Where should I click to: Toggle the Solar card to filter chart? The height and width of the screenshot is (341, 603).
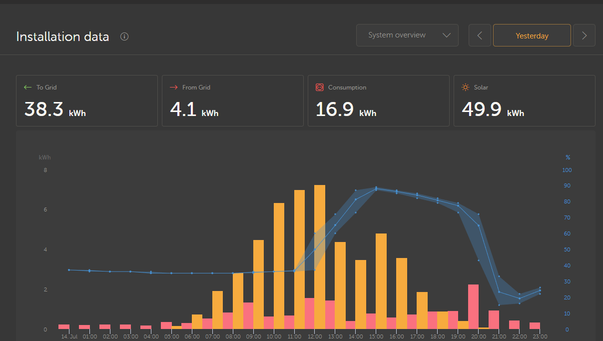[524, 100]
